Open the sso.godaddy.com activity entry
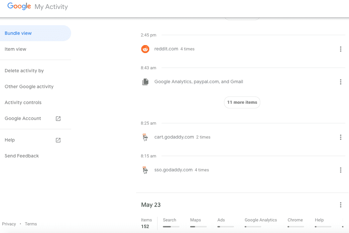 coord(174,170)
